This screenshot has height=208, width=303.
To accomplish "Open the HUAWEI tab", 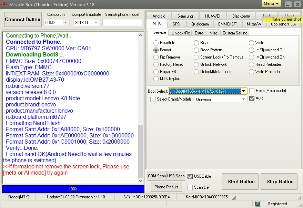I will [x=213, y=16].
